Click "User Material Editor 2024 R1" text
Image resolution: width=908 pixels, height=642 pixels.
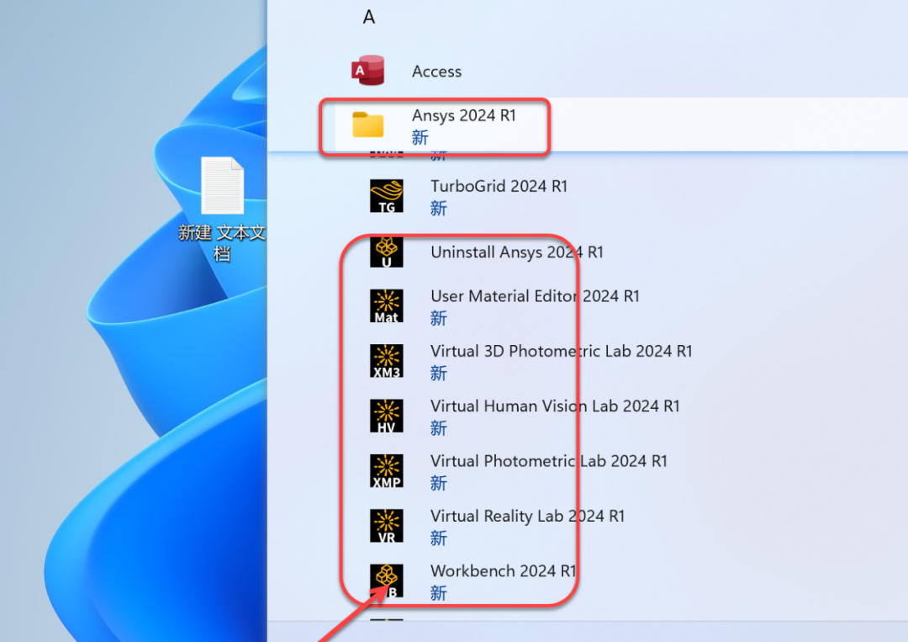point(535,296)
